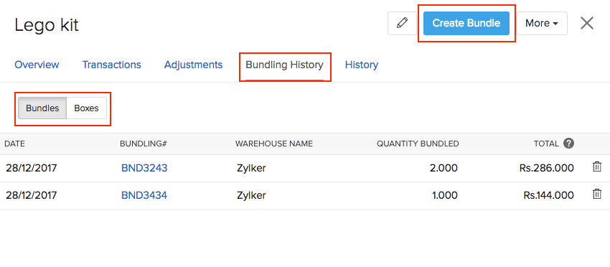The image size is (610, 267).
Task: Open bundle link BND3434
Action: point(144,195)
